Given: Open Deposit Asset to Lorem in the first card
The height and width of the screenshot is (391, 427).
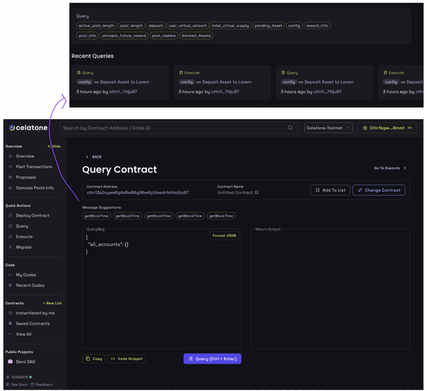Looking at the screenshot, I should click(125, 82).
